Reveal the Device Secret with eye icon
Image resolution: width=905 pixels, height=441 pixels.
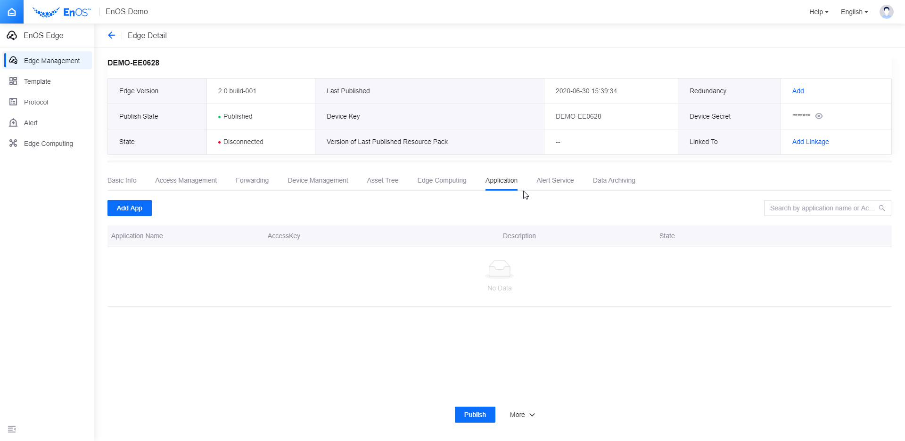click(819, 116)
